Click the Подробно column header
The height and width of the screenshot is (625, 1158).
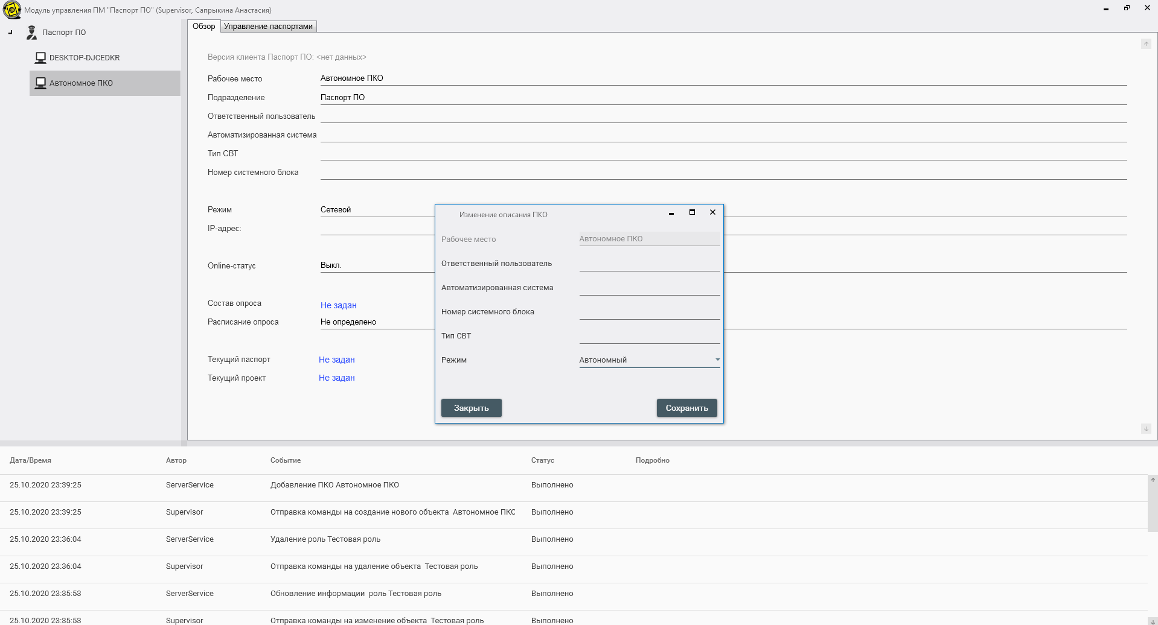click(653, 460)
